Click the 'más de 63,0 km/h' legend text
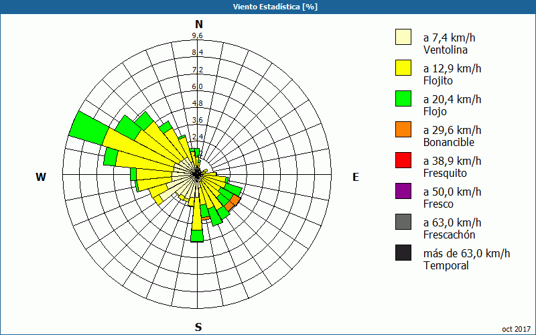The height and width of the screenshot is (335, 536). coord(466,253)
